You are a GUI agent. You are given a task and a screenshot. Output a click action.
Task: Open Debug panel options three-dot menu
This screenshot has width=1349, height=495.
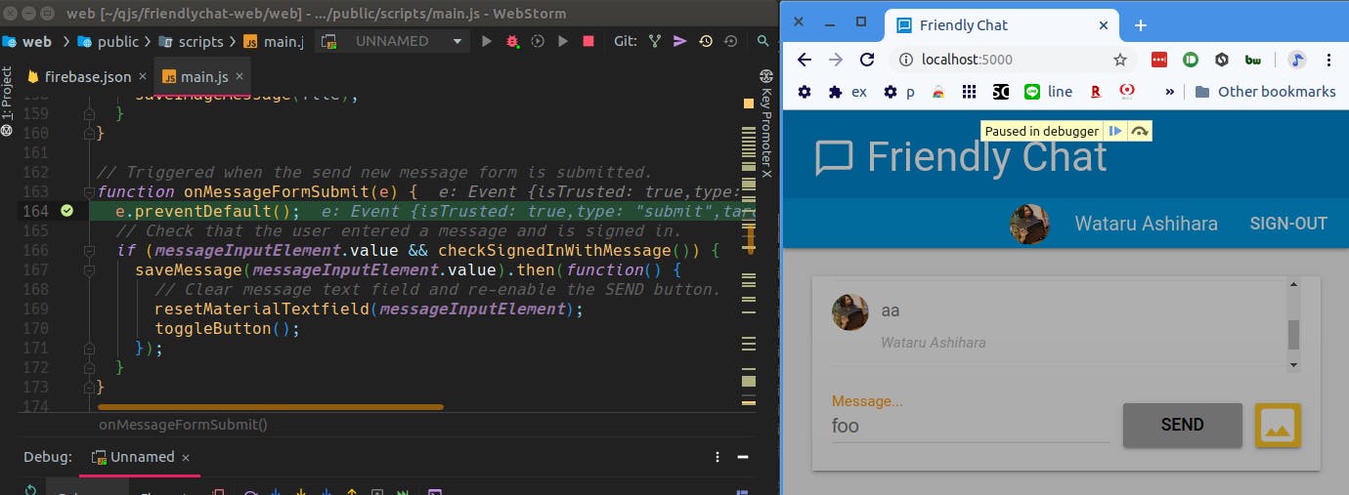click(x=718, y=457)
